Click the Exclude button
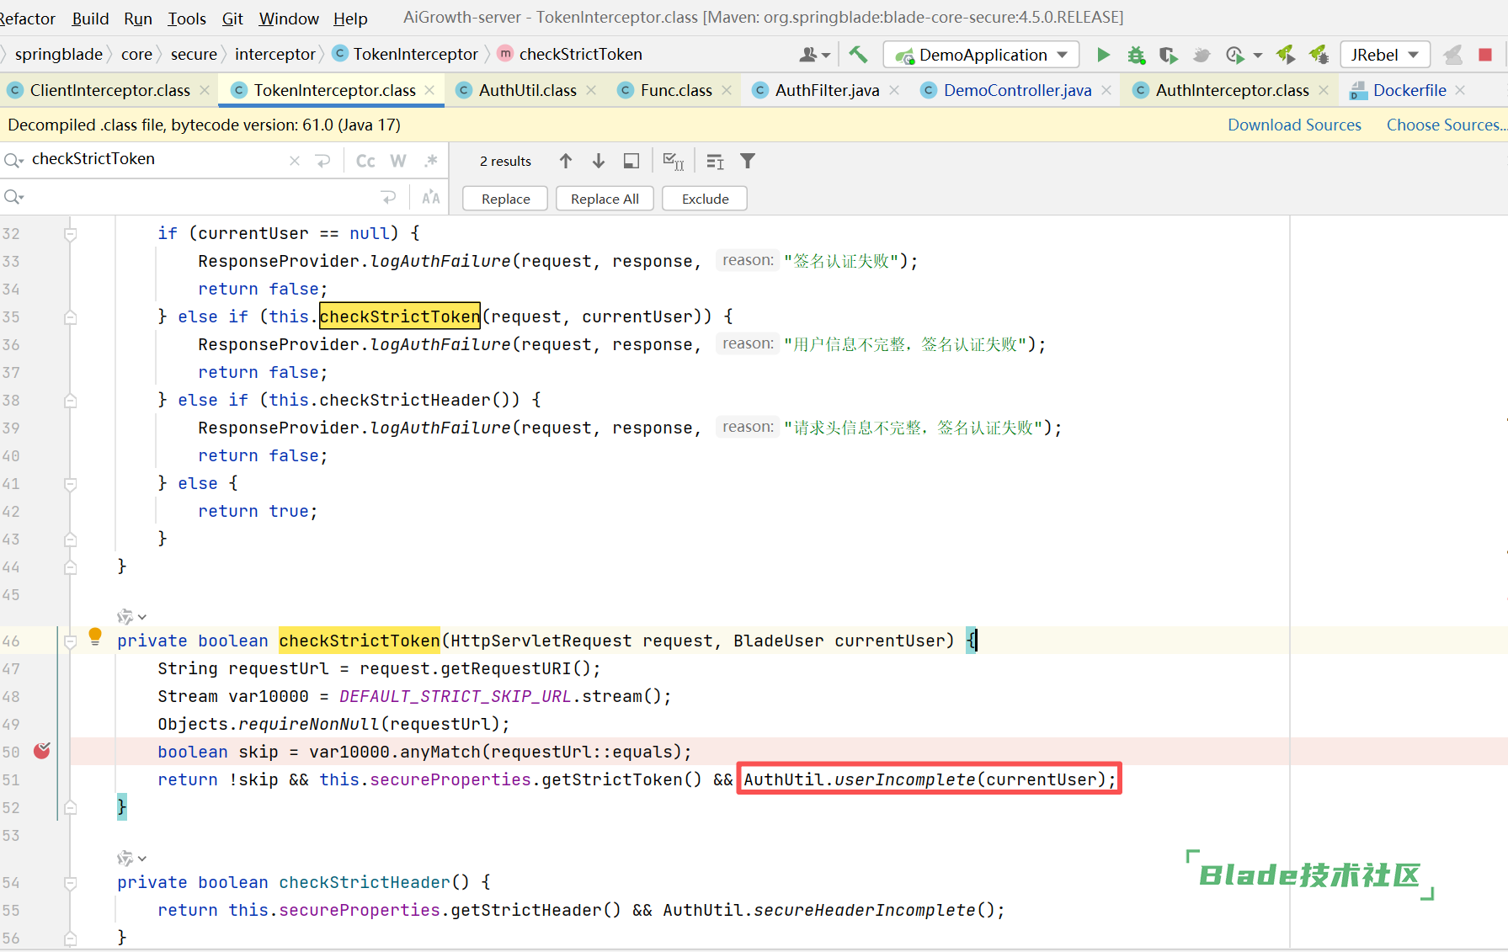The image size is (1508, 952). (x=705, y=199)
